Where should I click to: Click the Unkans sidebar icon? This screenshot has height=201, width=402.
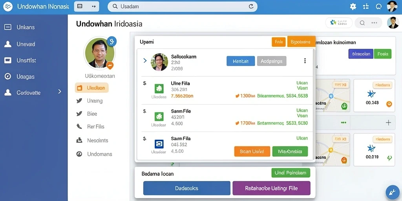coord(8,27)
